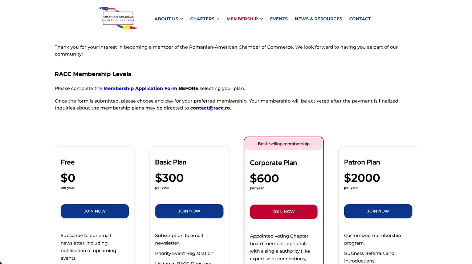Click the Best-selling membership badge
Viewport: 472px width, 264px height.
coord(284,144)
